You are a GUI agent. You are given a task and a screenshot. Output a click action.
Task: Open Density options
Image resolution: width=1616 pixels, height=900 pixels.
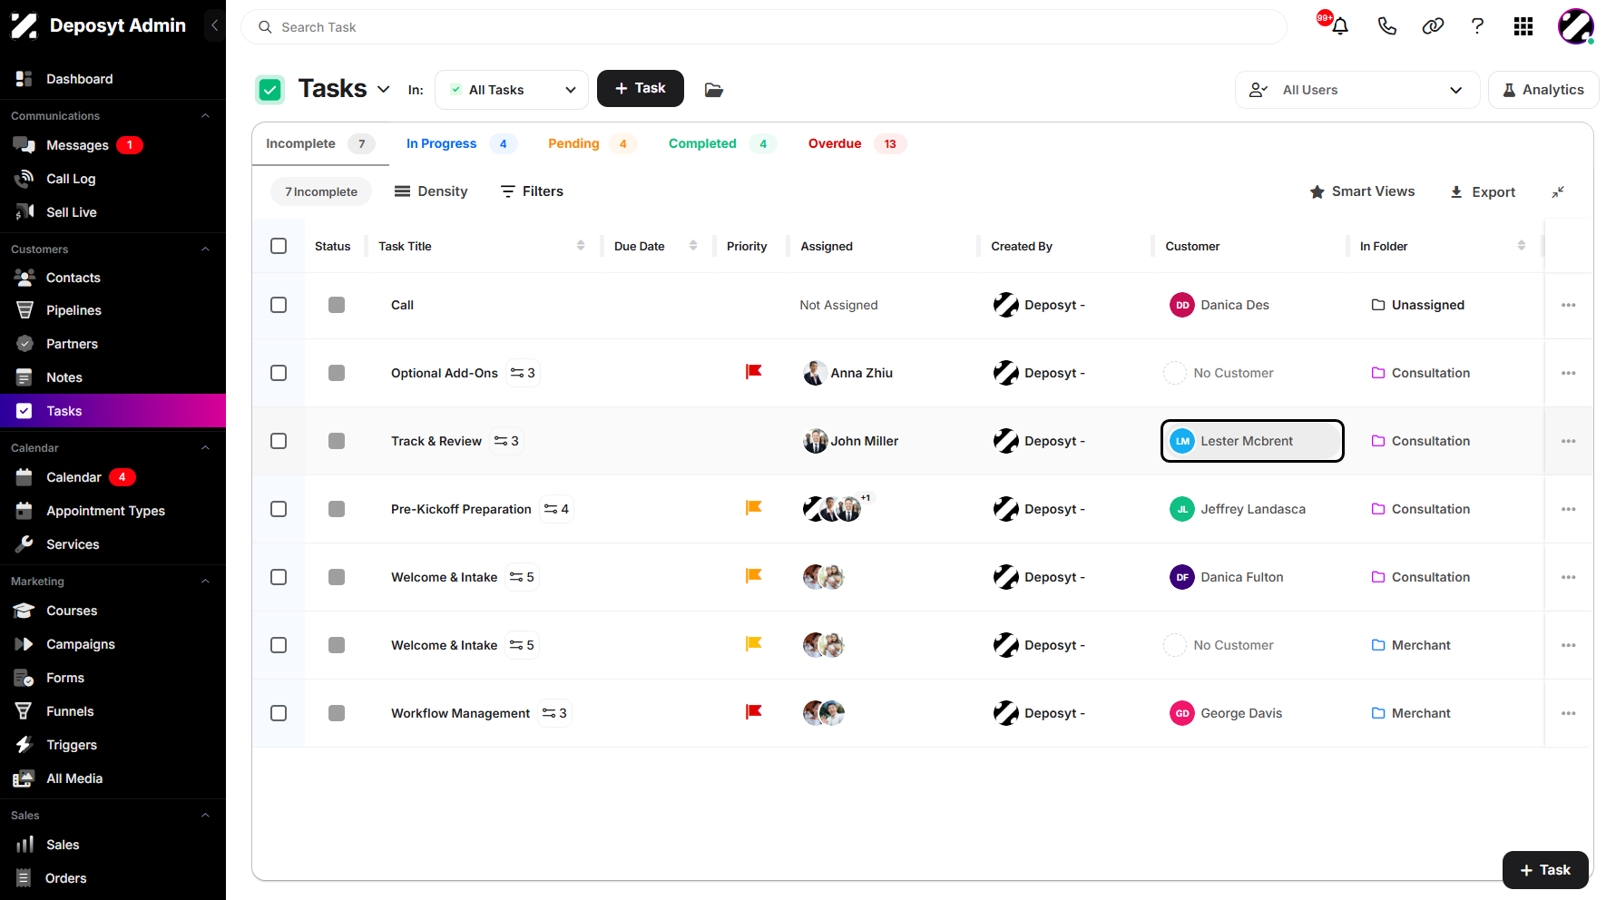[431, 191]
